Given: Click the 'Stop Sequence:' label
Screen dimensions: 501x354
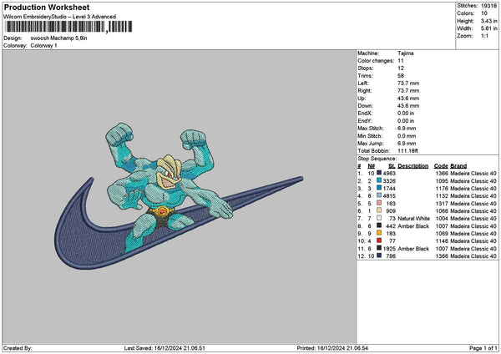Looking at the screenshot, I should [377, 159].
